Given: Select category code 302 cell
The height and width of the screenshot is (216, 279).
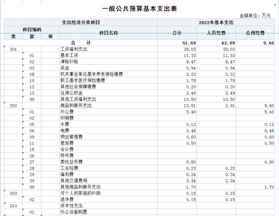Looking at the screenshot, I should (x=13, y=105).
